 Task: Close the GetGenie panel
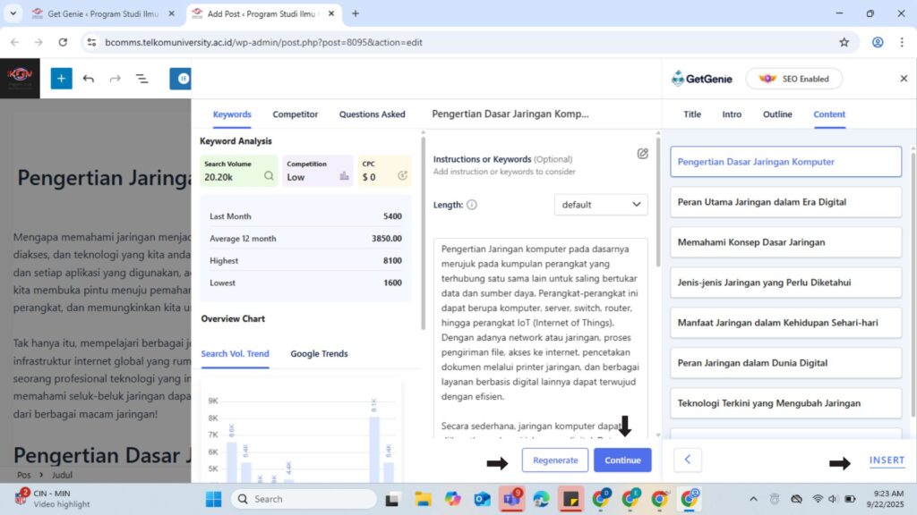pos(904,79)
